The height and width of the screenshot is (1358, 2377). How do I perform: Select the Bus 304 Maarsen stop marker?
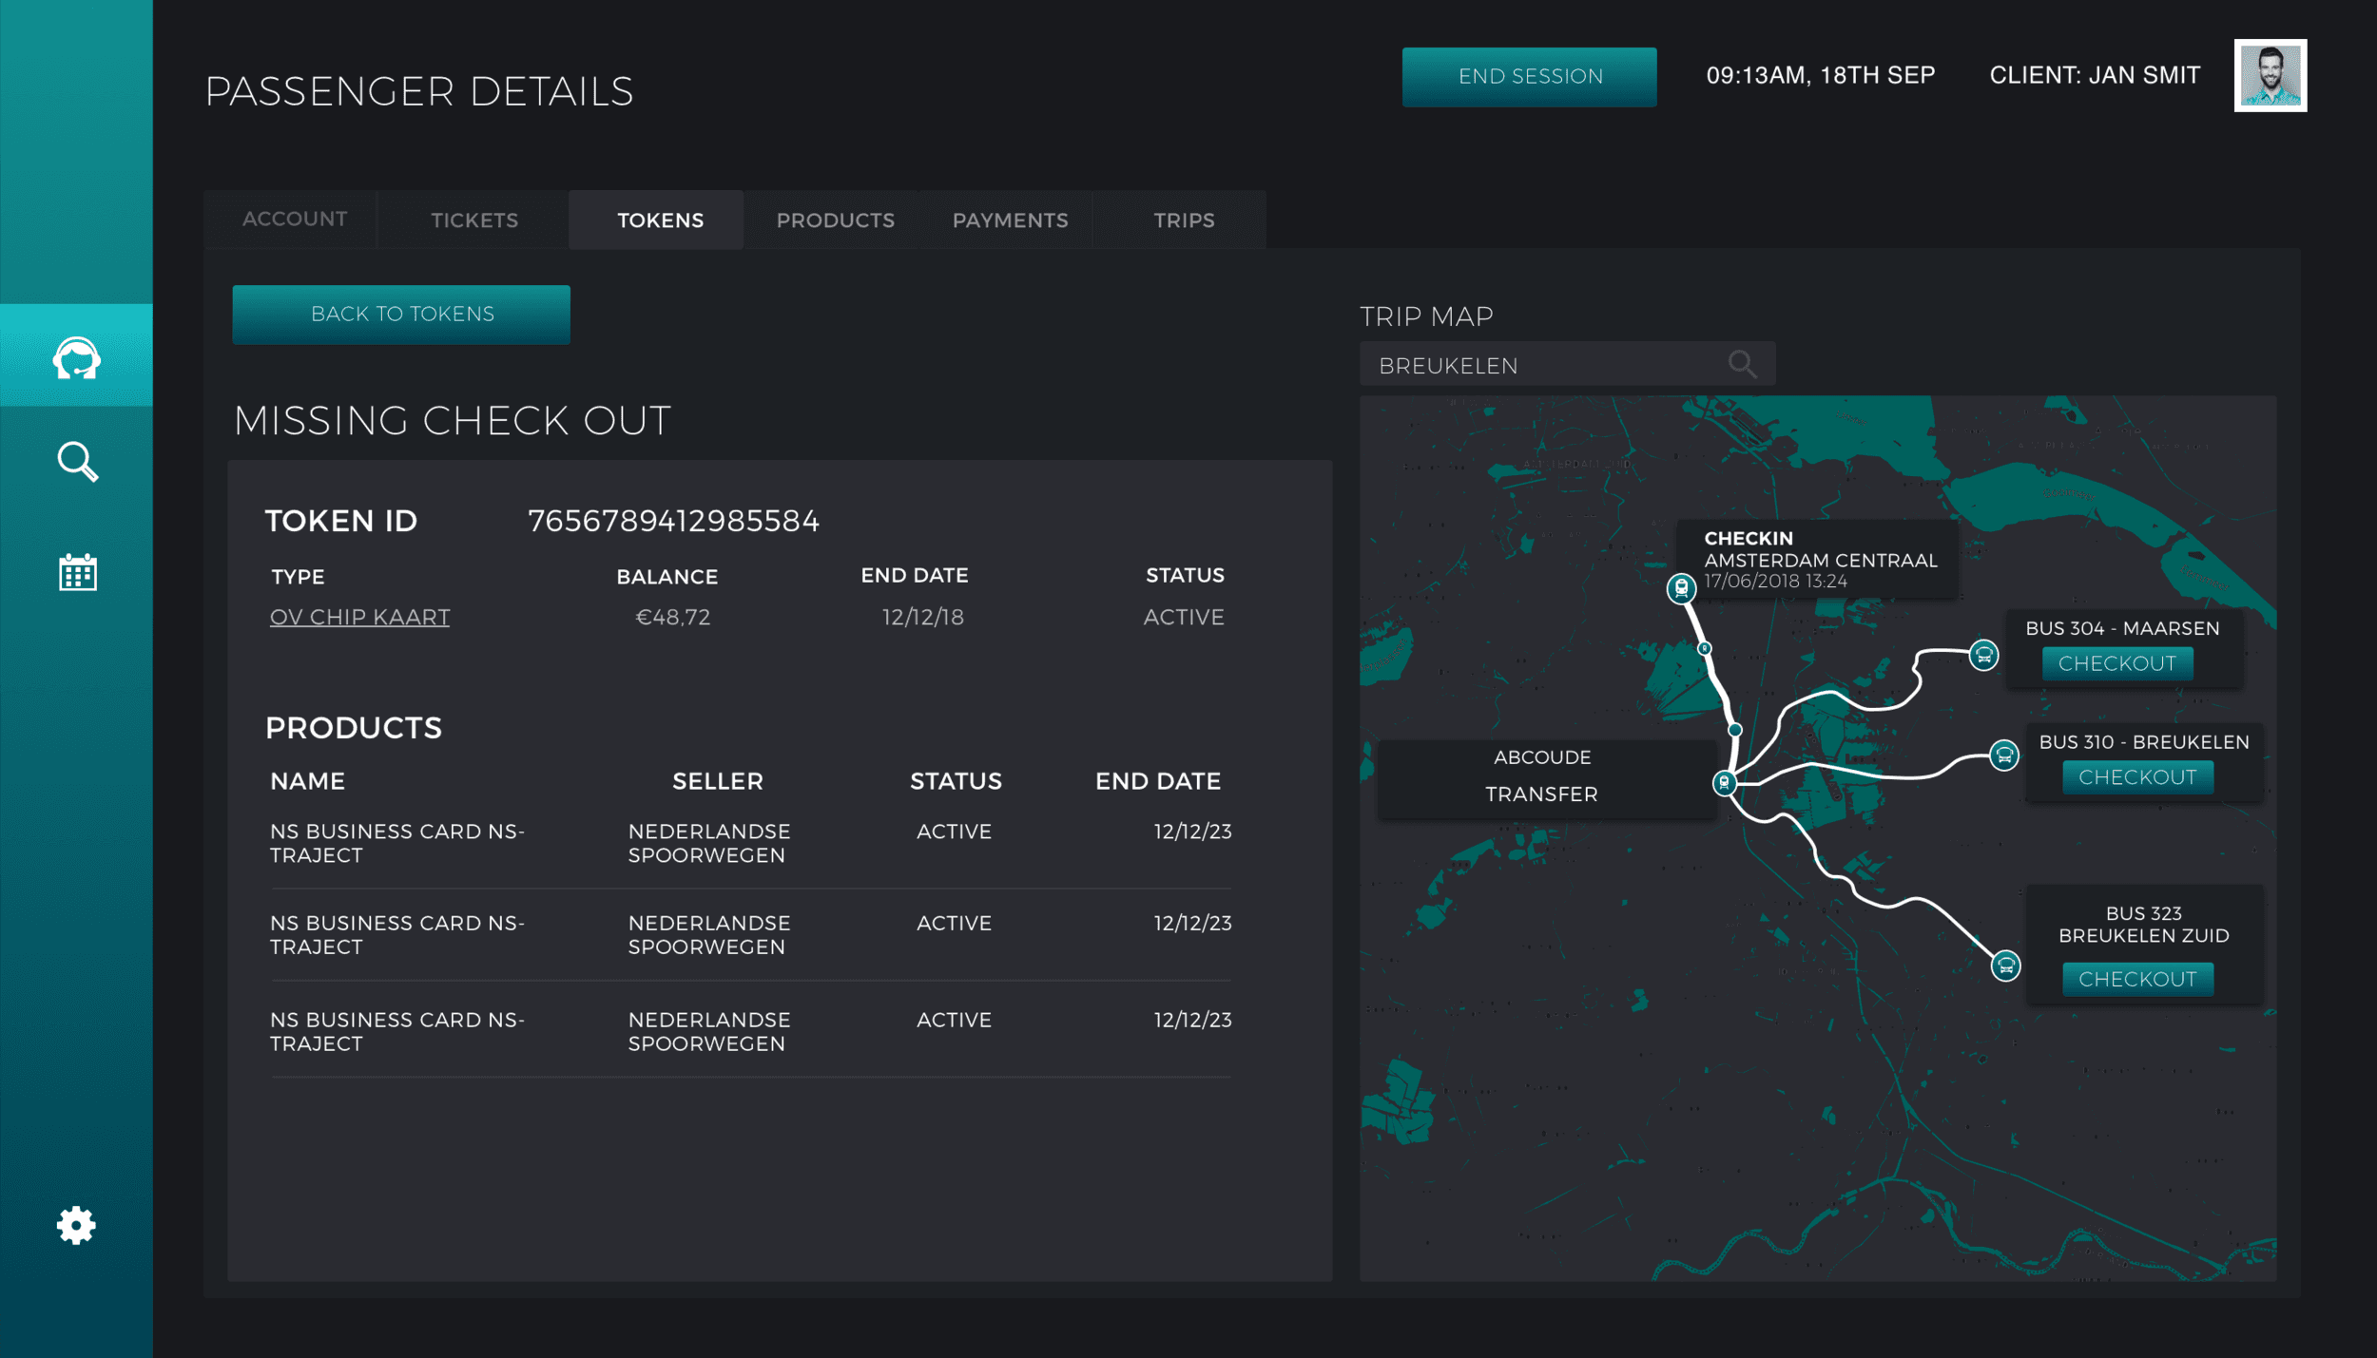point(1983,655)
